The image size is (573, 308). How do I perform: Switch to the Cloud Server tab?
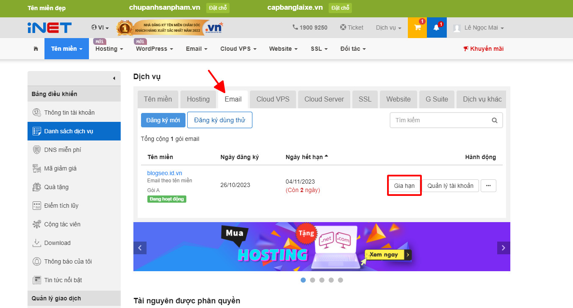click(x=324, y=99)
